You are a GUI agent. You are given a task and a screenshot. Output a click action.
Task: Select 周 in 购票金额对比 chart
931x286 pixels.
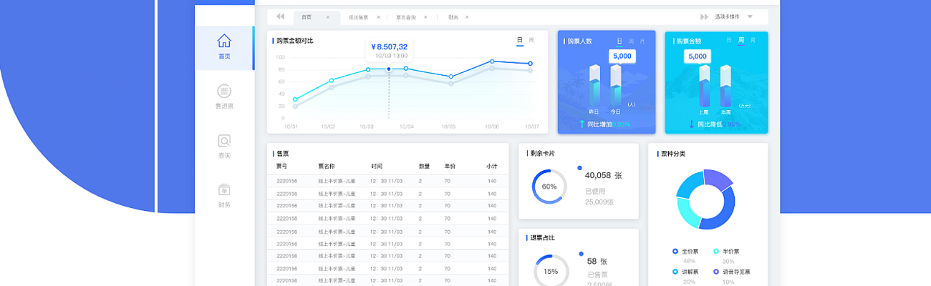[531, 40]
